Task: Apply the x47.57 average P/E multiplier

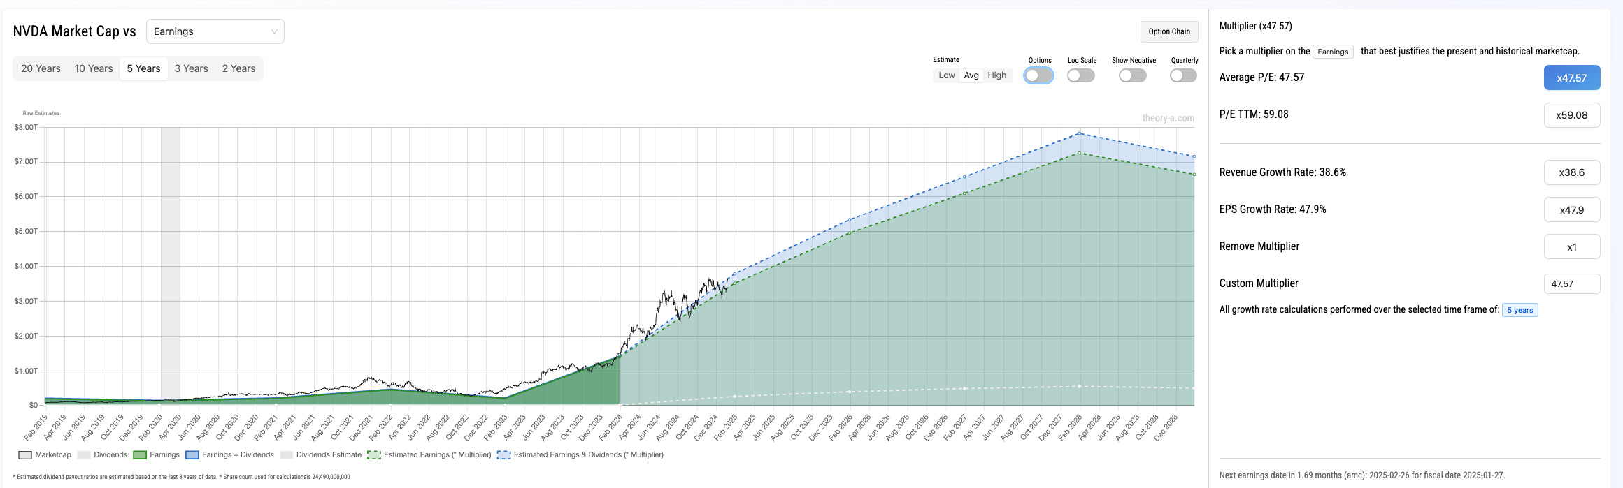Action: point(1572,78)
